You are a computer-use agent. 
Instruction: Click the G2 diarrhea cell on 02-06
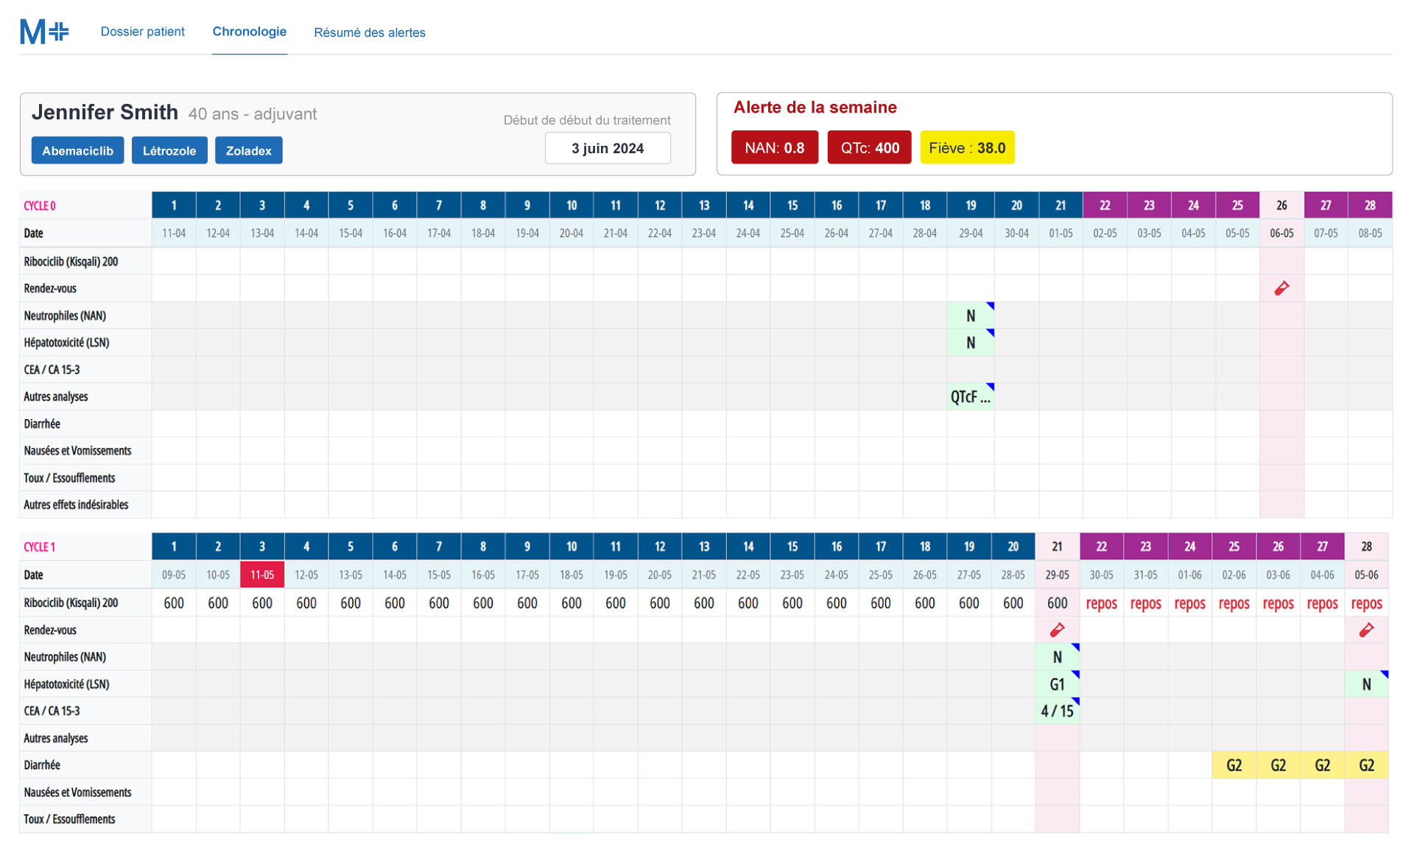[x=1234, y=765]
